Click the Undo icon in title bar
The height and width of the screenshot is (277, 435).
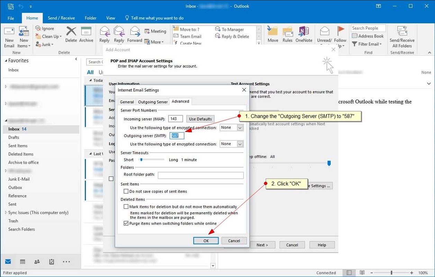20,6
